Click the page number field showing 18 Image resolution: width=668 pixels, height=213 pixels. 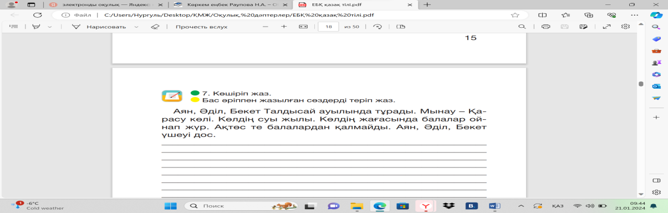(x=329, y=27)
